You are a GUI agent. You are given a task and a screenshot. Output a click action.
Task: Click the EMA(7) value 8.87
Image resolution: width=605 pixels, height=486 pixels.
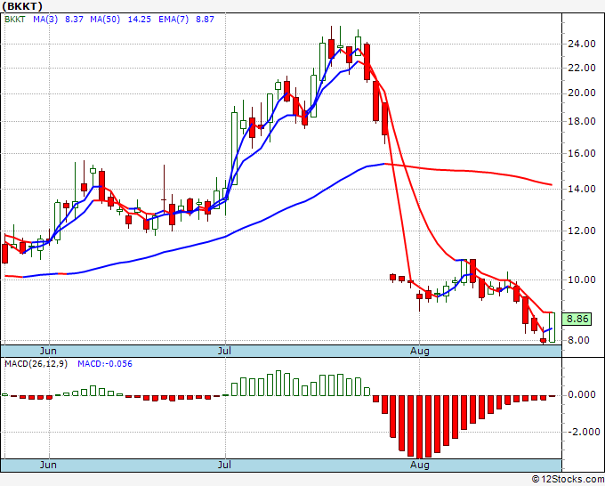click(205, 20)
